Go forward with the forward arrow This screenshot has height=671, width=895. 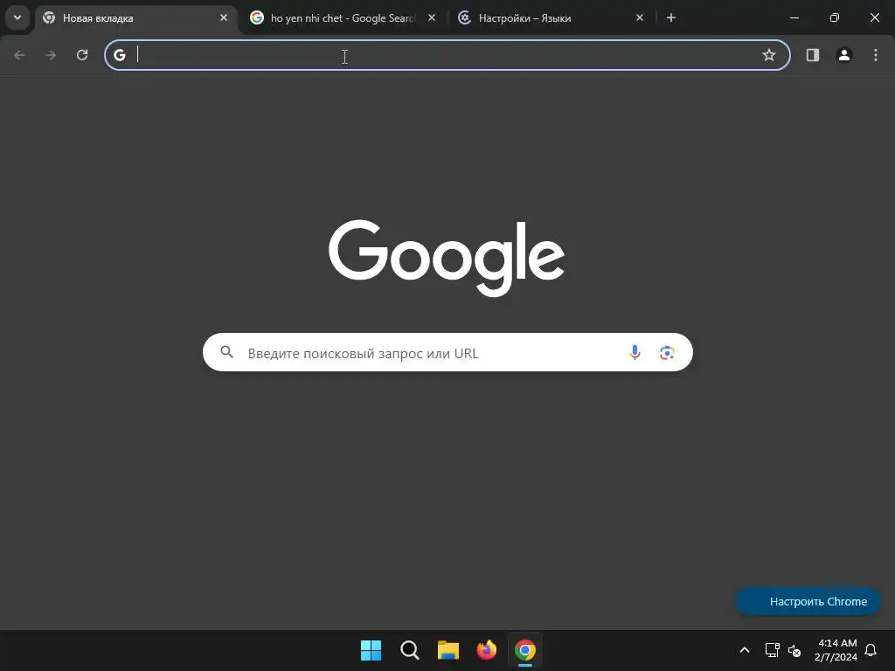point(51,55)
